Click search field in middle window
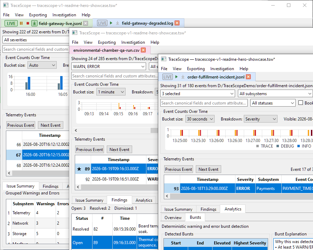313x250 pixels. coord(115,76)
